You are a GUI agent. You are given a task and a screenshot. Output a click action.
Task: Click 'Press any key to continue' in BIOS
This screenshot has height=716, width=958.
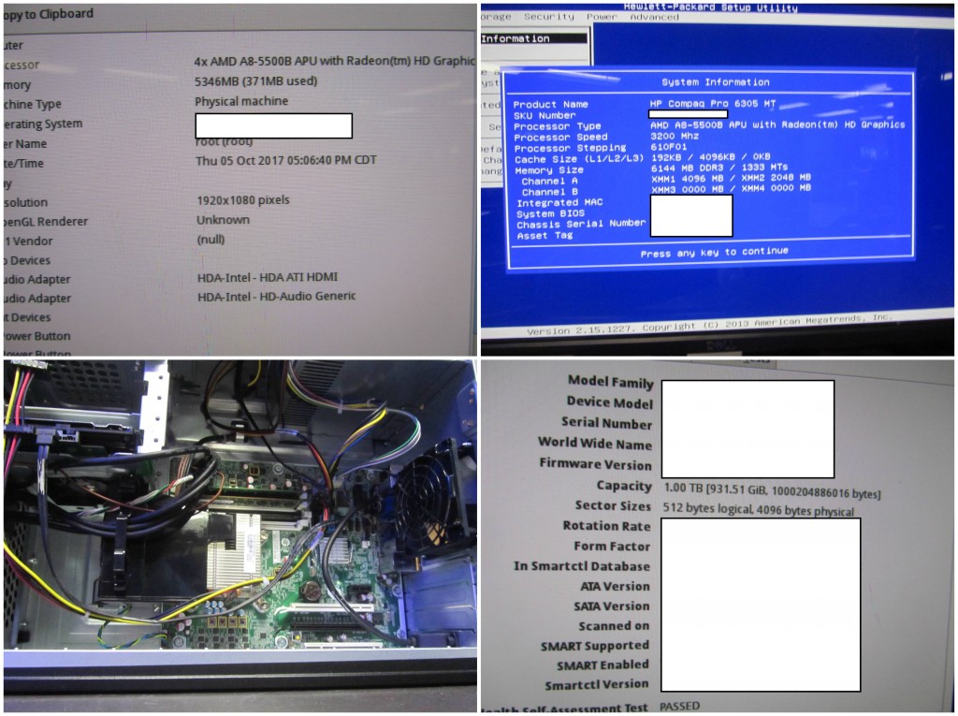pos(714,252)
